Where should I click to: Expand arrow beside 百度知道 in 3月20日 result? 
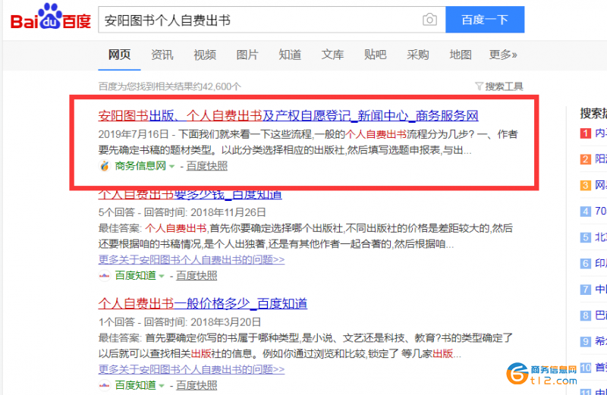(x=162, y=386)
